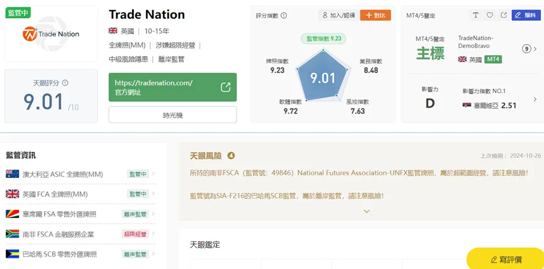Click the 監管指數 9.23 green label
The width and height of the screenshot is (544, 269).
(324, 38)
